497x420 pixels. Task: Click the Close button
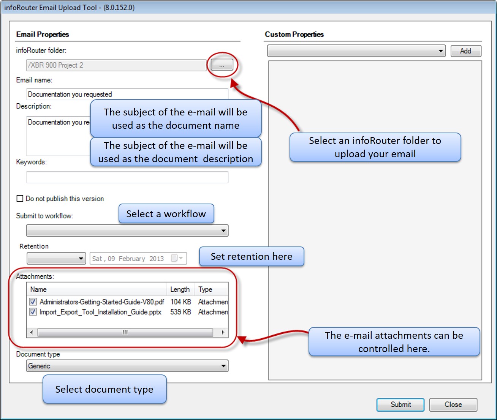coord(453,405)
